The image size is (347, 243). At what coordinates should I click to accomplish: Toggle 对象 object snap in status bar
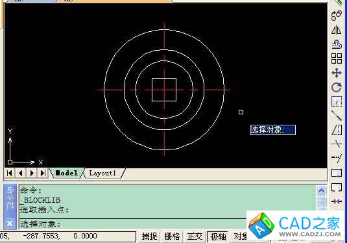(240, 237)
